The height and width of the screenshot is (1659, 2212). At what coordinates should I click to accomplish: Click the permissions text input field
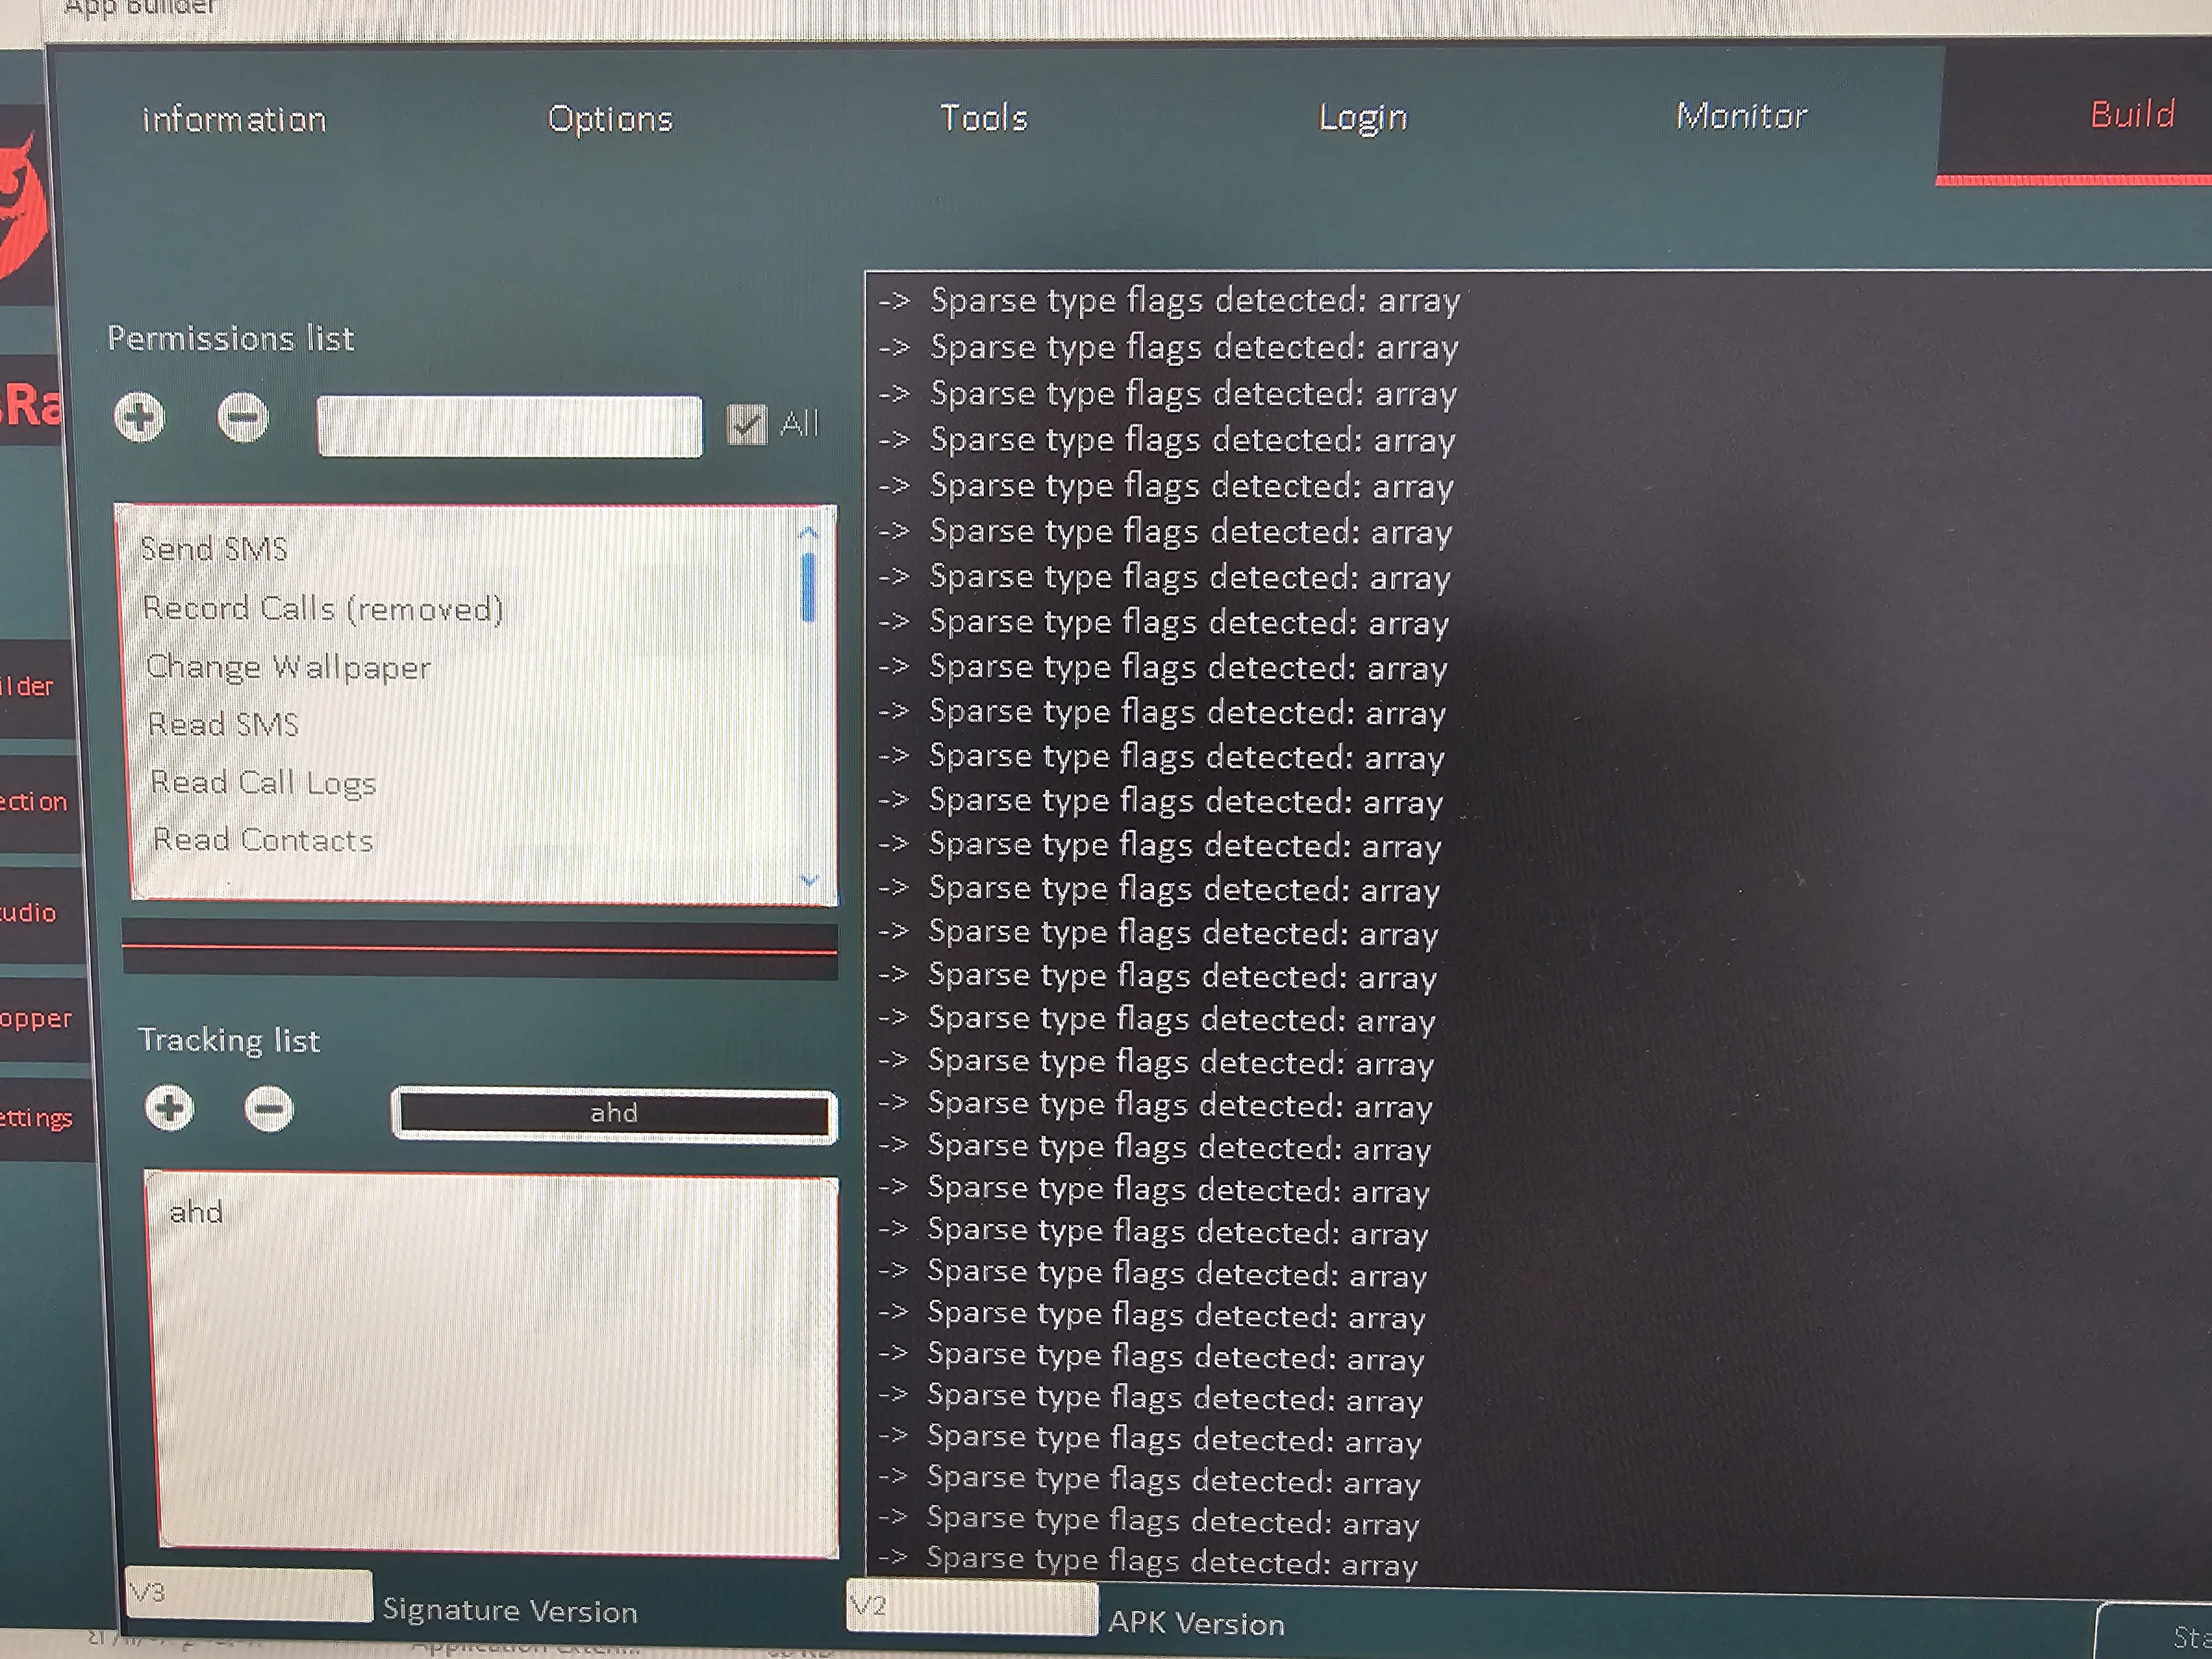pyautogui.click(x=509, y=426)
